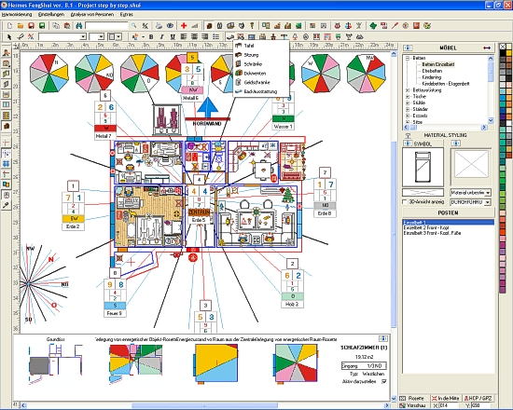Select Kinderling in furniture tree
Viewport: 513px width, 410px height.
pos(432,77)
